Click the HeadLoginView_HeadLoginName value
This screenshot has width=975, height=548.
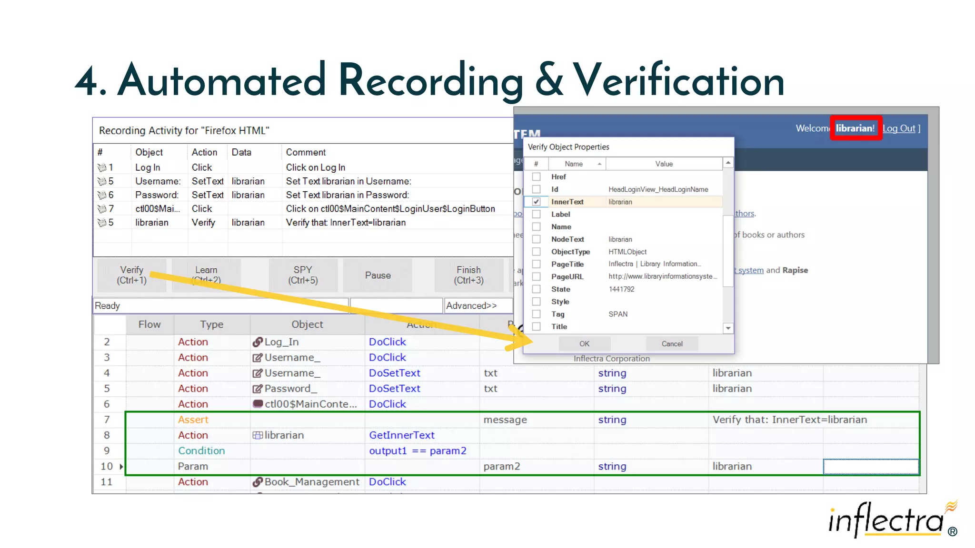[658, 189]
